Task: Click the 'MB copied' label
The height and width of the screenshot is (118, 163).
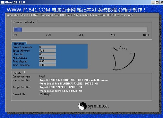Action: tap(18, 54)
